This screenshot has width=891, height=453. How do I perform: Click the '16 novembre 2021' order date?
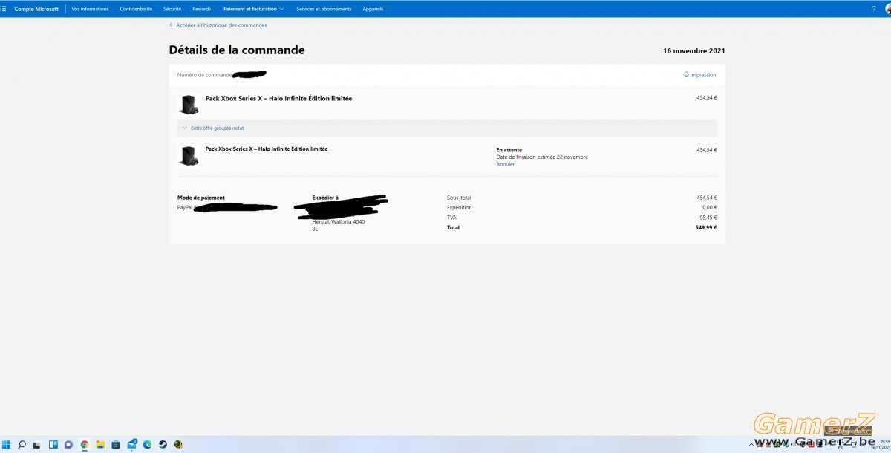click(694, 51)
